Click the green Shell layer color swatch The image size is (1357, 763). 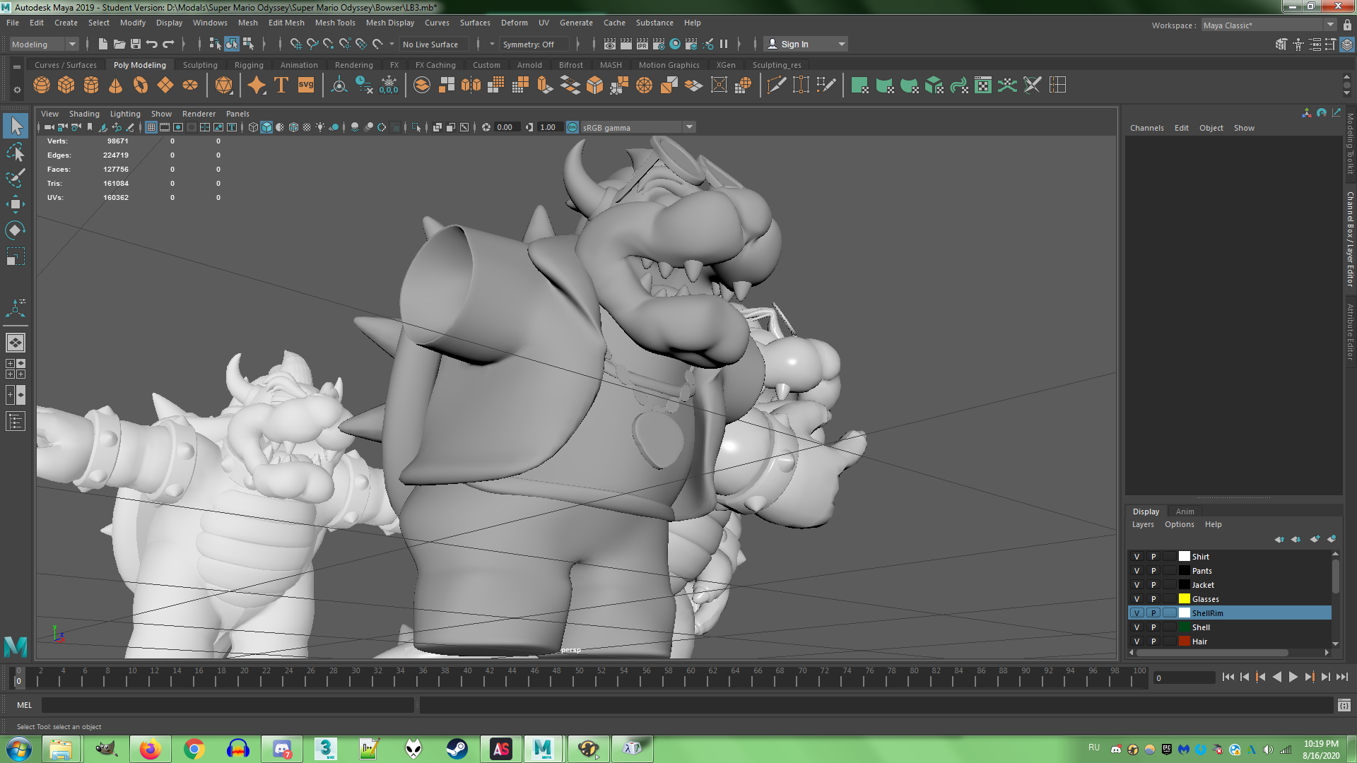tap(1185, 627)
